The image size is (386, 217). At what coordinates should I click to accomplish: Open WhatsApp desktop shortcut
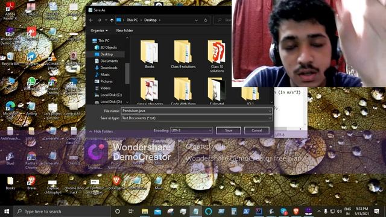point(31,83)
